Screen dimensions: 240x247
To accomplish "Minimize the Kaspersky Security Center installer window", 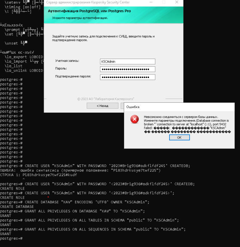I will click(151, 2).
